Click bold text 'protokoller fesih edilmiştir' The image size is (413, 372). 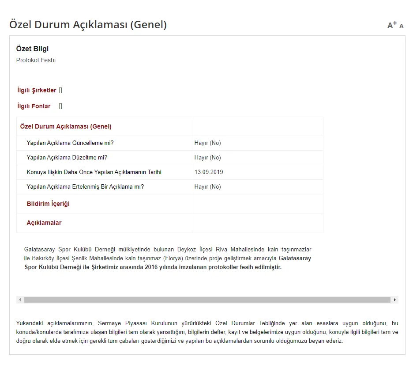245,267
